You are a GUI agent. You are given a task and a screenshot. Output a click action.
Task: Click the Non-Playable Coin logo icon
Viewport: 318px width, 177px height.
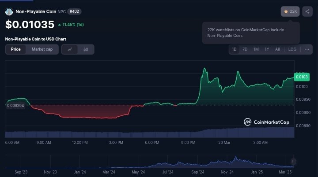pos(9,12)
